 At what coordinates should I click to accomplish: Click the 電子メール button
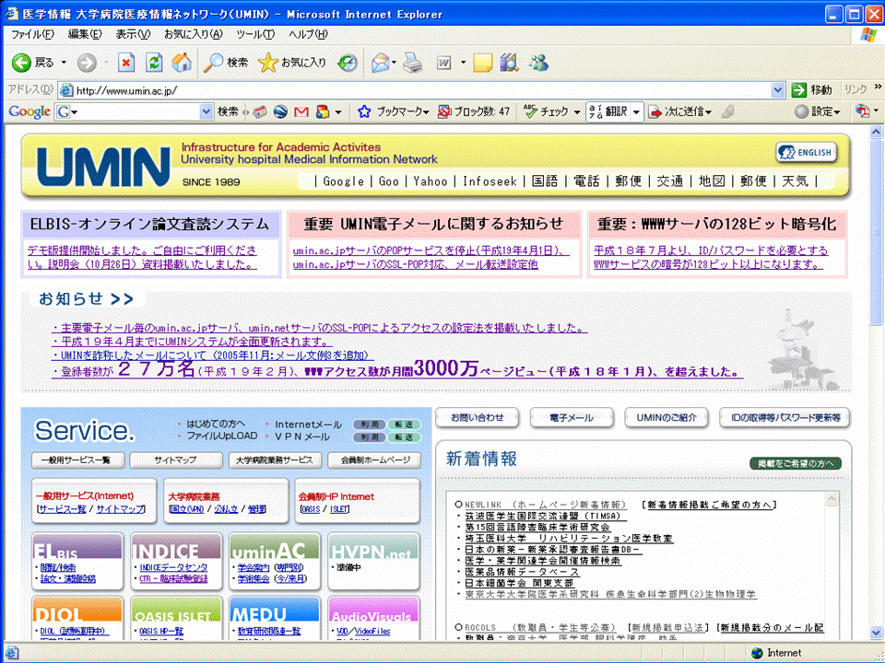coord(571,418)
